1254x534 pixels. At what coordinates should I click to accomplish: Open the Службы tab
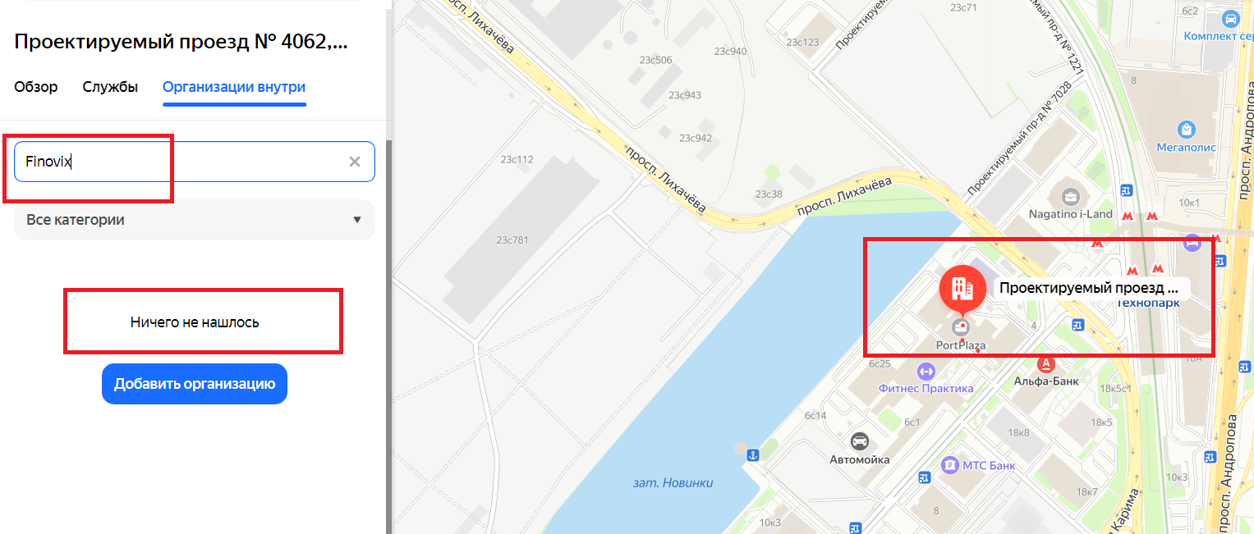(x=110, y=87)
